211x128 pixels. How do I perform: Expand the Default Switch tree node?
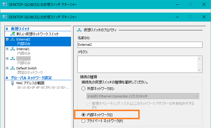[7, 68]
